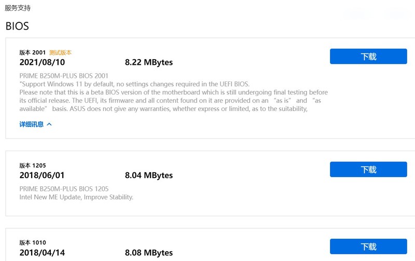The width and height of the screenshot is (415, 261).
Task: Select the PRIME B250M-PLUS BIOS 2001 text
Action: 64,76
